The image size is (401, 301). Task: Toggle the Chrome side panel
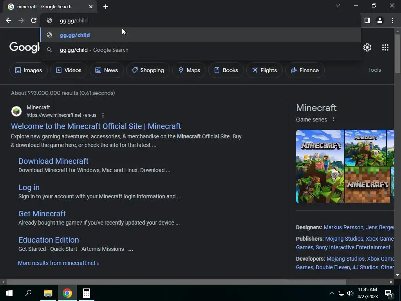click(367, 20)
